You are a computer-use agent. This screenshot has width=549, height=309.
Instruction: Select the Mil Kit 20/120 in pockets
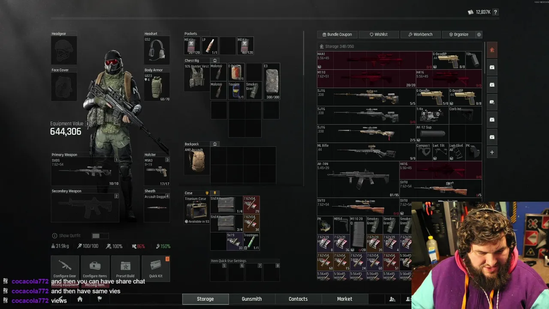tap(192, 46)
